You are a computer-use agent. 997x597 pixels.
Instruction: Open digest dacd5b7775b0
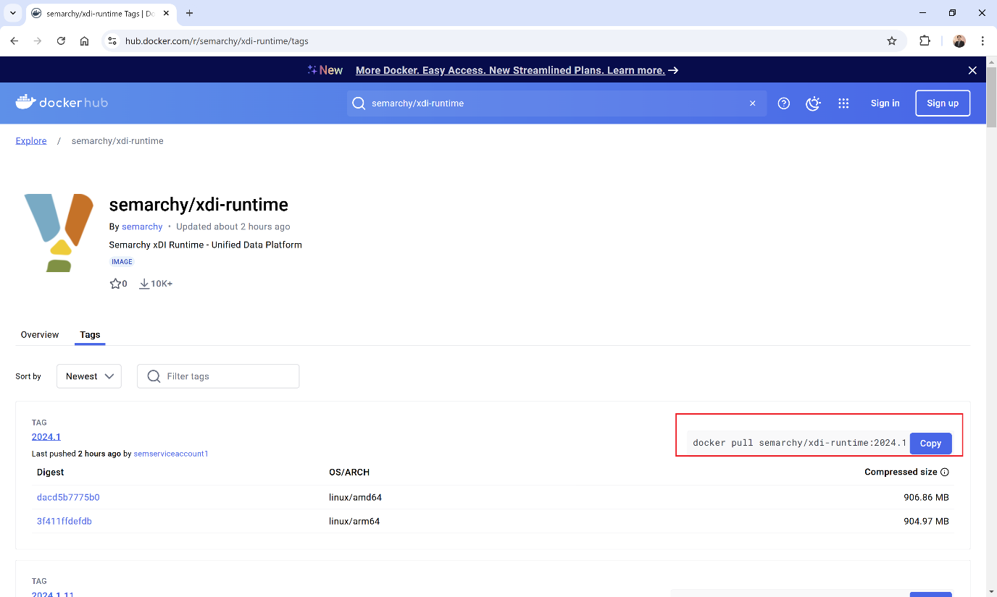click(x=68, y=497)
